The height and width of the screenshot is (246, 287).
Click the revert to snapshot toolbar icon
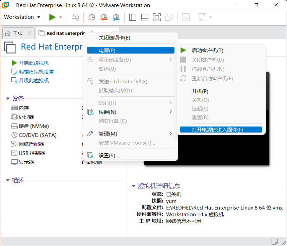coord(104,17)
